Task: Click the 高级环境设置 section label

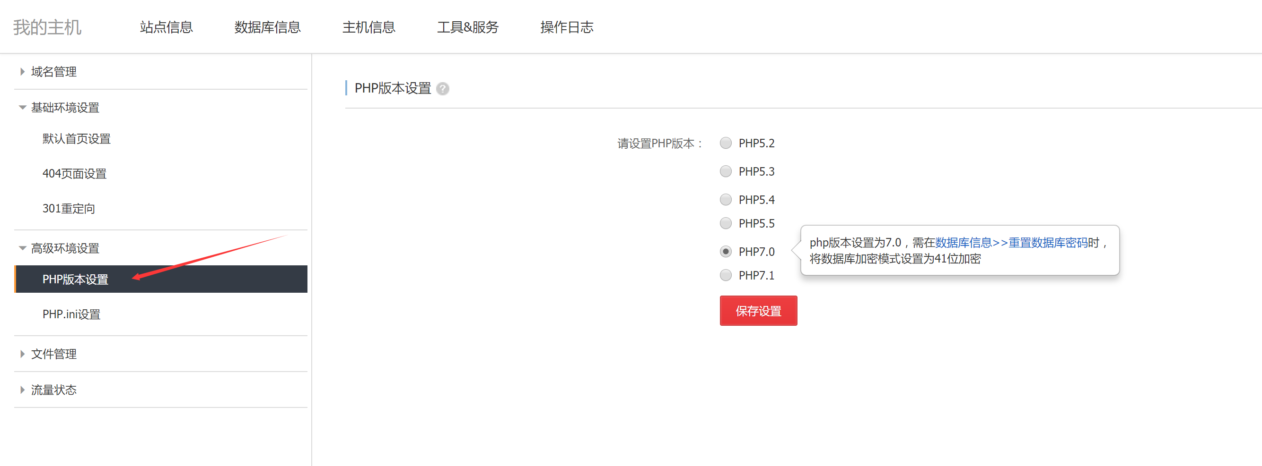Action: pyautogui.click(x=65, y=248)
